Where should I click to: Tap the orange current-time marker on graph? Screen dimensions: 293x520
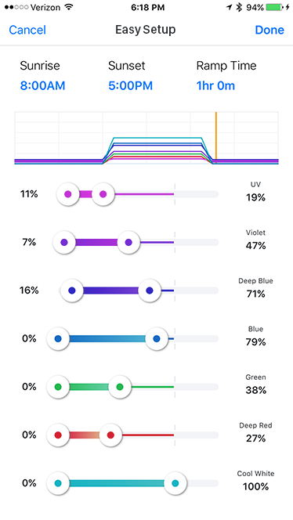[216, 138]
